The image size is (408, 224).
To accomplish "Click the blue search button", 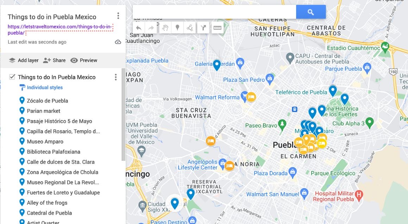I will click(x=311, y=11).
